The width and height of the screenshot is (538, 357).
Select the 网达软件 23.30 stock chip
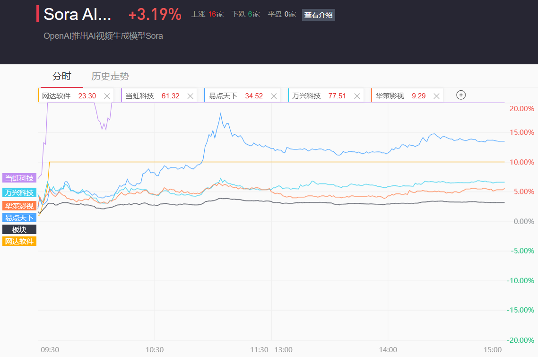click(x=69, y=96)
